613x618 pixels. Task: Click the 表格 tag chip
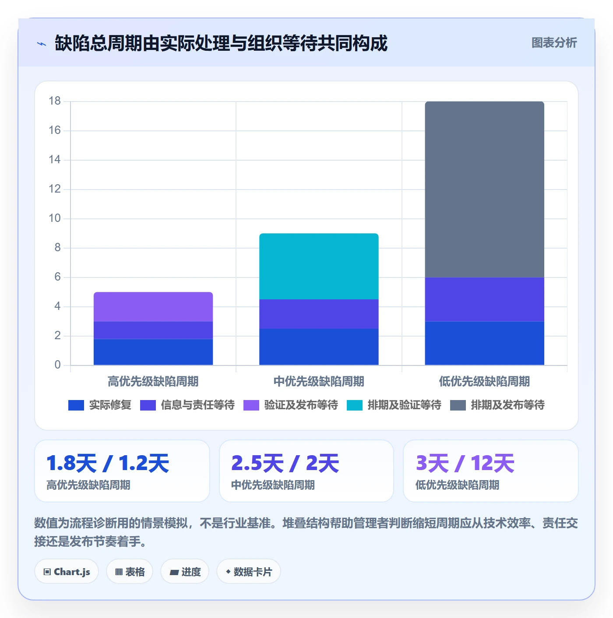[130, 572]
